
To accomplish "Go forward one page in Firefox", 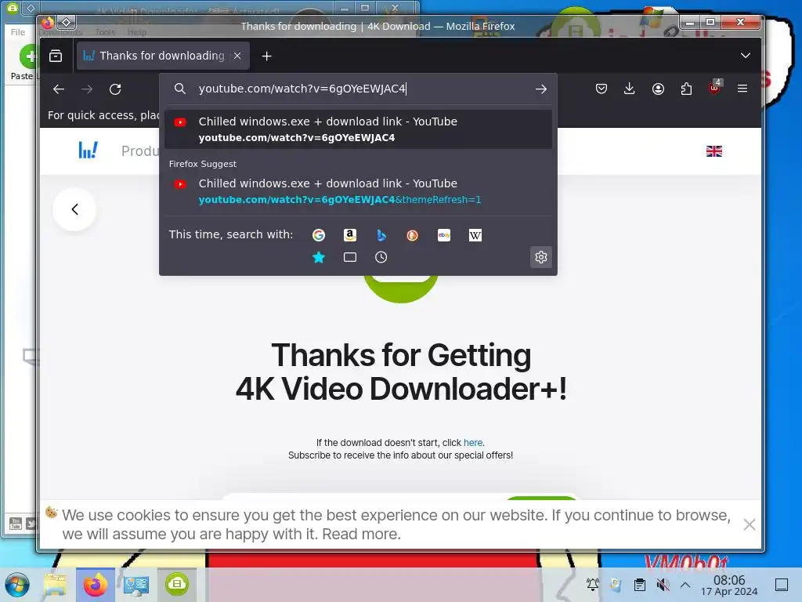I will point(87,89).
